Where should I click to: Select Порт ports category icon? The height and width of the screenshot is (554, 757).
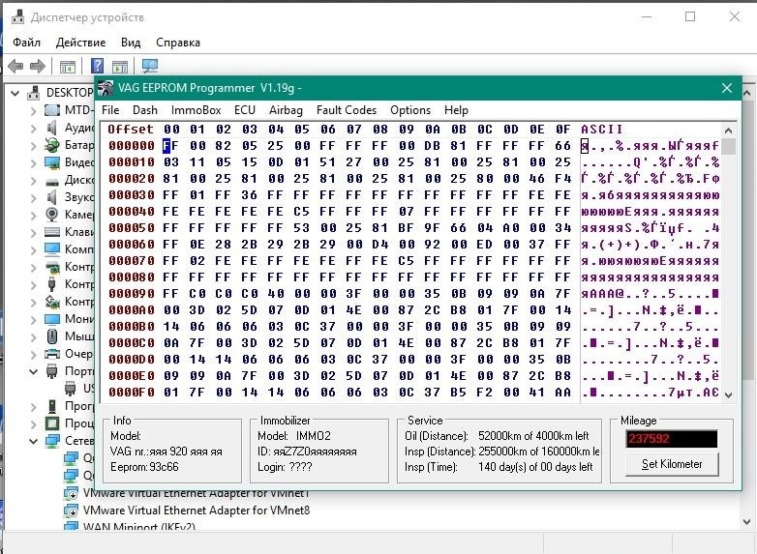point(51,370)
